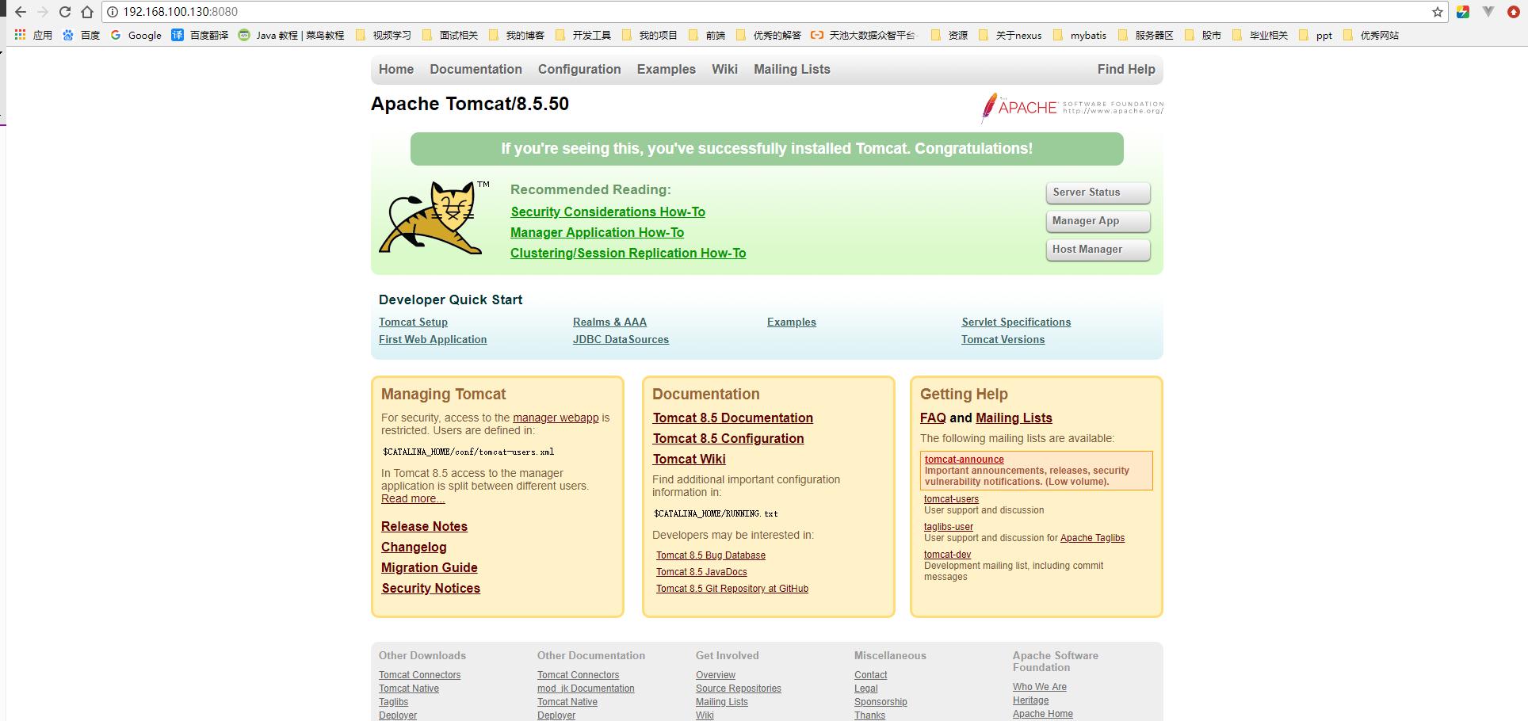Open Find Help in the navigation bar
Screen dimensions: 1528x721
tap(1126, 69)
